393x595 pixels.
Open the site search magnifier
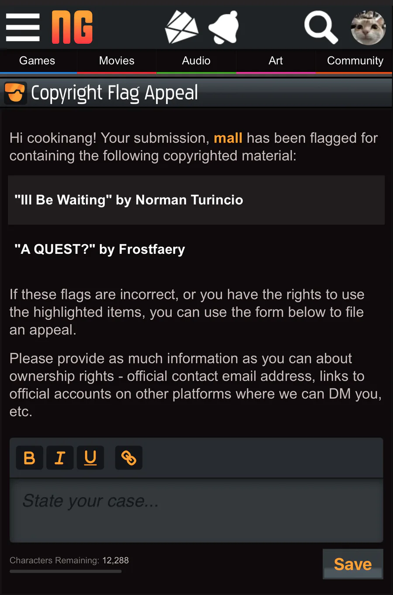click(321, 27)
